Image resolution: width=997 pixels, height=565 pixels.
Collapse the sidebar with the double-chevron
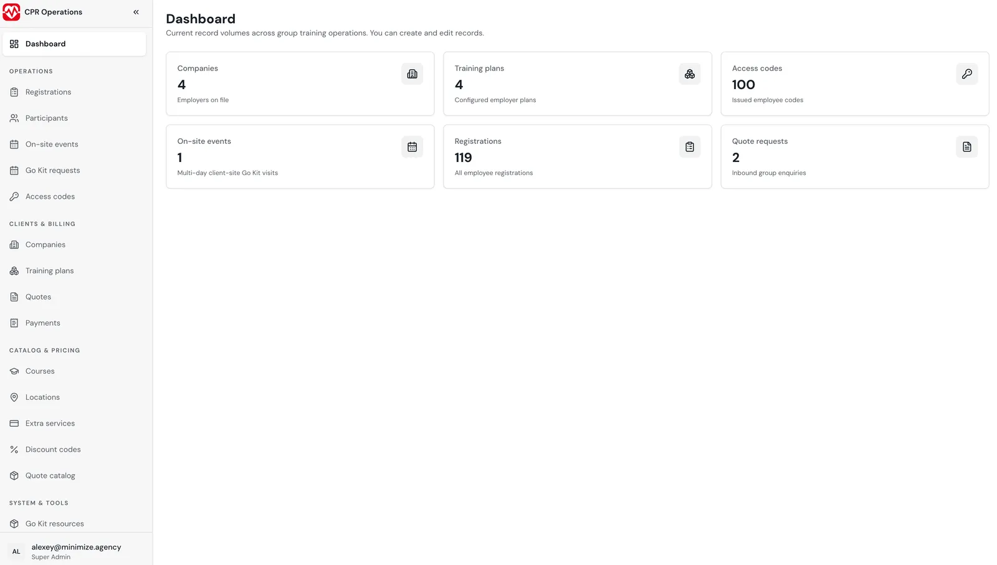[x=136, y=12]
